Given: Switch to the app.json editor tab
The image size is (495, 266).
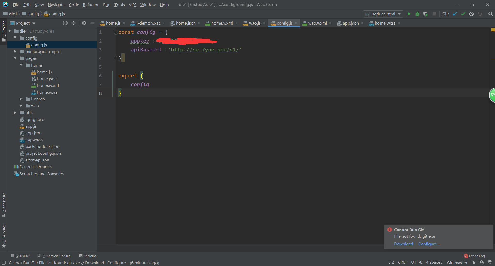Looking at the screenshot, I should [351, 23].
